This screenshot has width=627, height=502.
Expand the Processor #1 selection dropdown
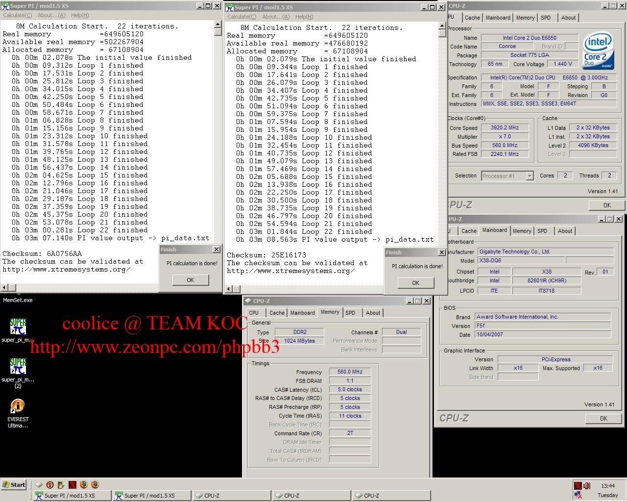530,176
